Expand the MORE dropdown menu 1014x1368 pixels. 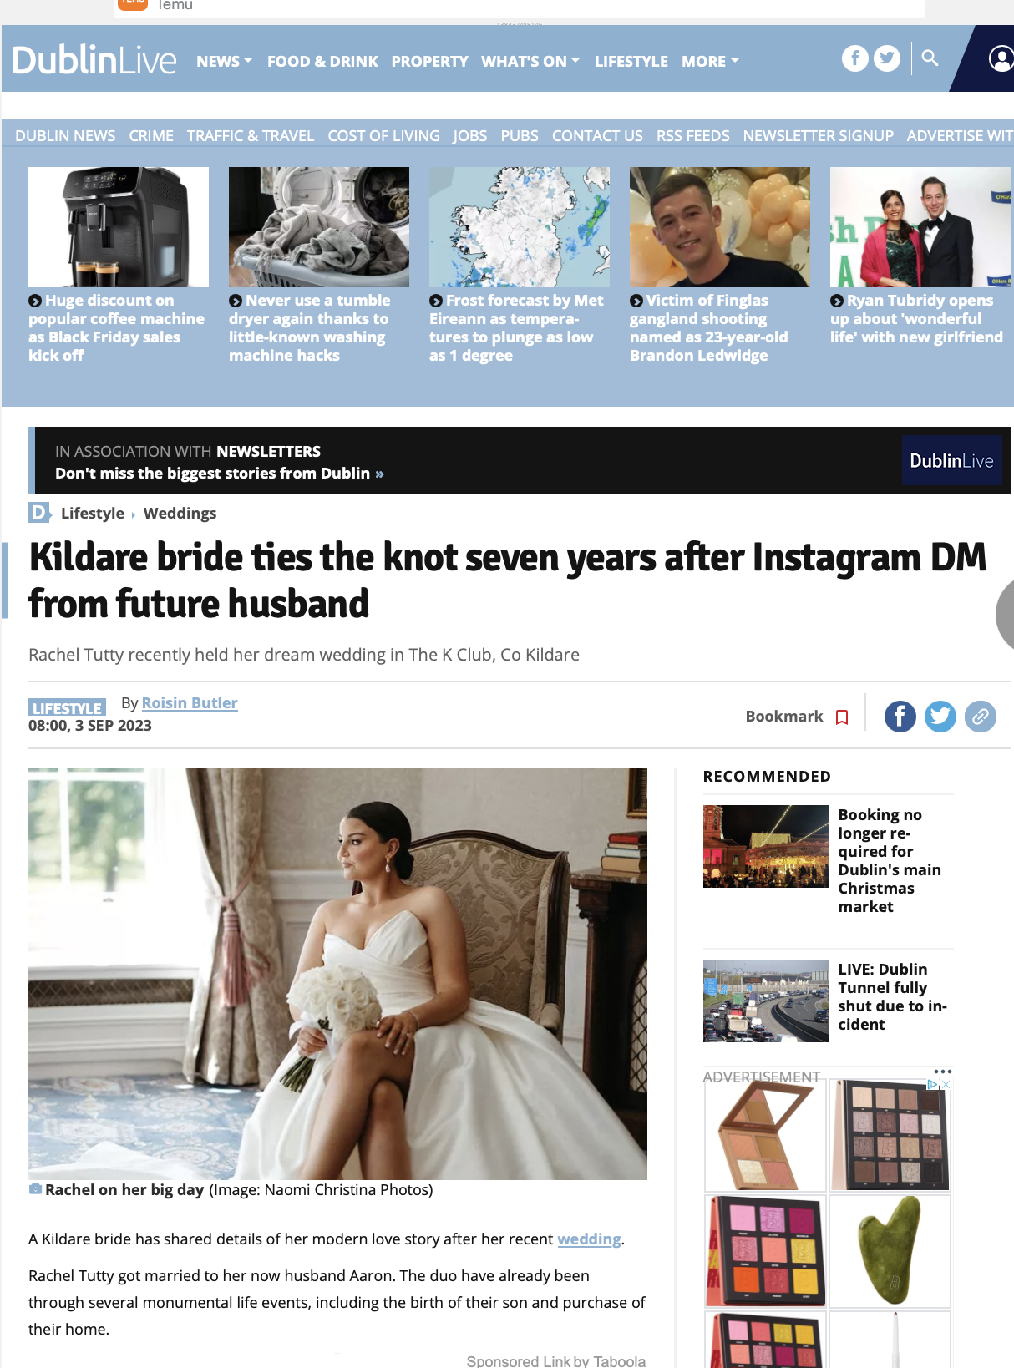tap(710, 61)
